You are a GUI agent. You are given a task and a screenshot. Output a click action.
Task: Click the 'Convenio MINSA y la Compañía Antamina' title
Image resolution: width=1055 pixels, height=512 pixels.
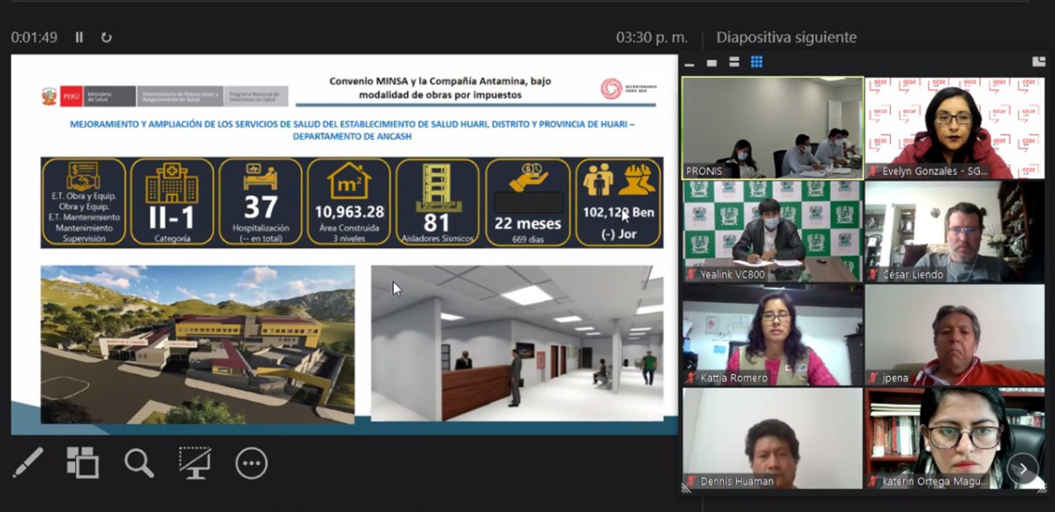[440, 87]
